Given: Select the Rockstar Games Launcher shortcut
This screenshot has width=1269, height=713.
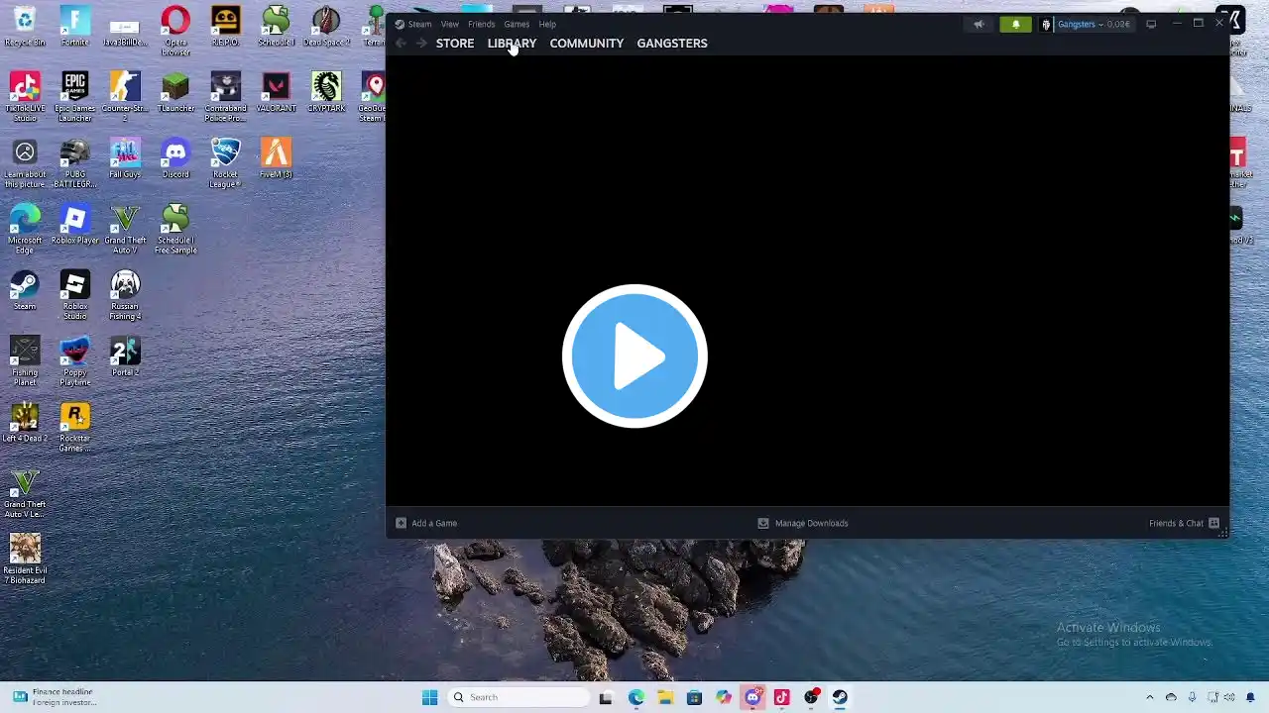Looking at the screenshot, I should point(74,428).
